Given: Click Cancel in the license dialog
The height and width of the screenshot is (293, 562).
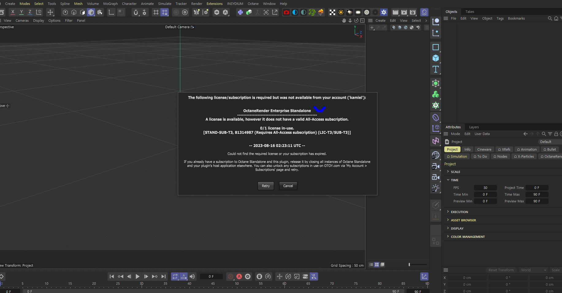Looking at the screenshot, I should click(x=288, y=186).
